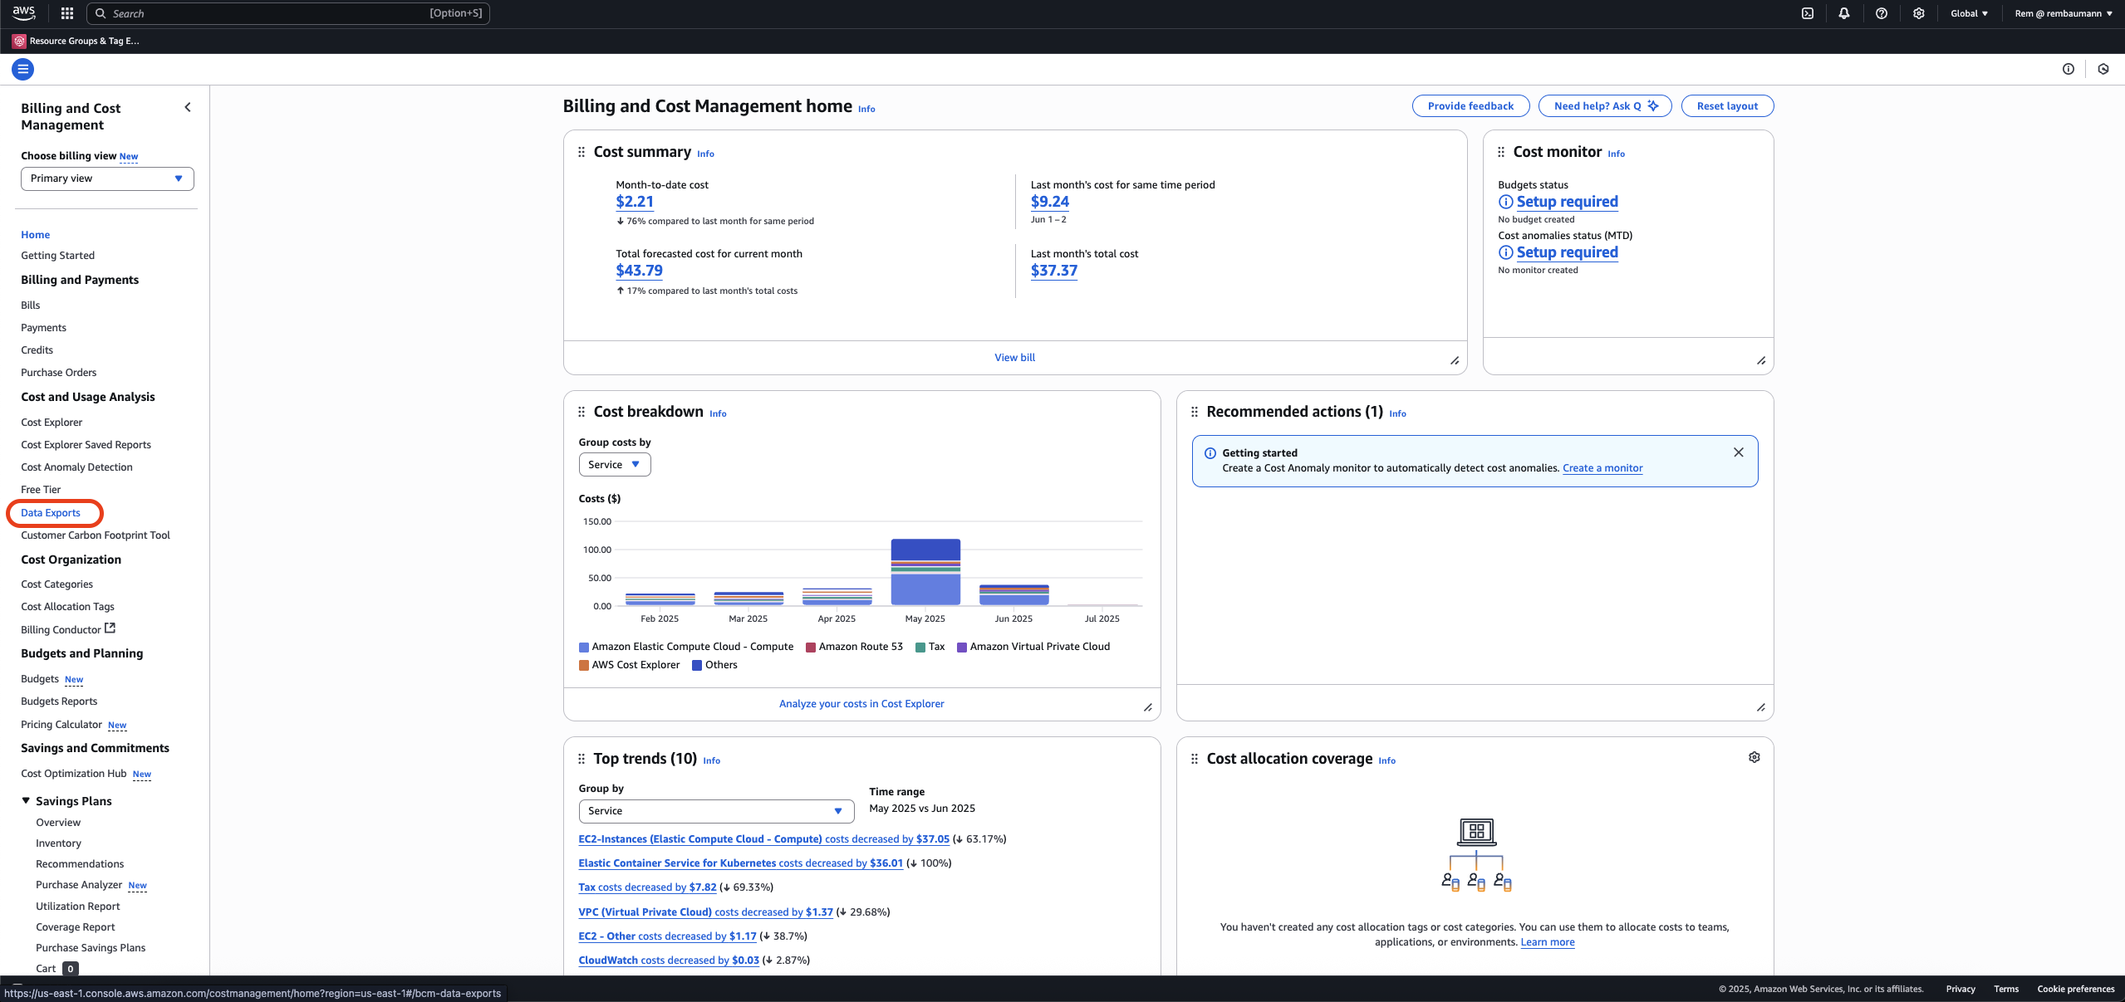Open Purchase Savings Plans
Image resolution: width=2125 pixels, height=1002 pixels.
91,948
